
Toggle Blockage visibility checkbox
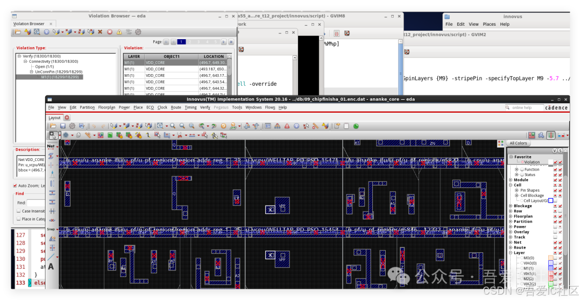point(555,206)
